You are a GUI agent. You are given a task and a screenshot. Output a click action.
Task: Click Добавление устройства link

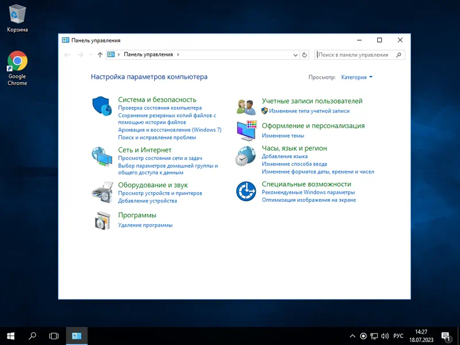pyautogui.click(x=147, y=201)
